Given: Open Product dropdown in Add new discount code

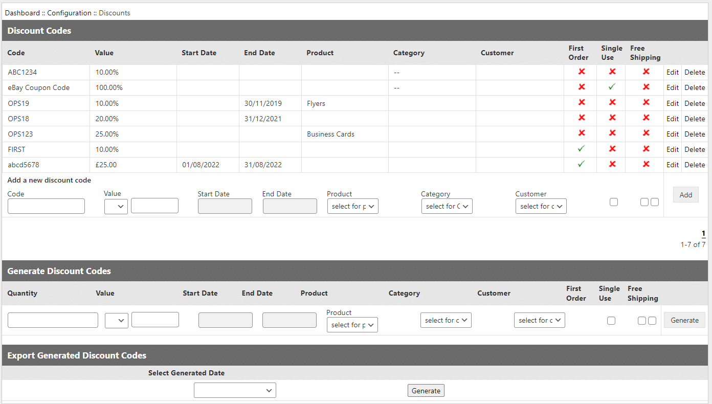Looking at the screenshot, I should [x=352, y=206].
